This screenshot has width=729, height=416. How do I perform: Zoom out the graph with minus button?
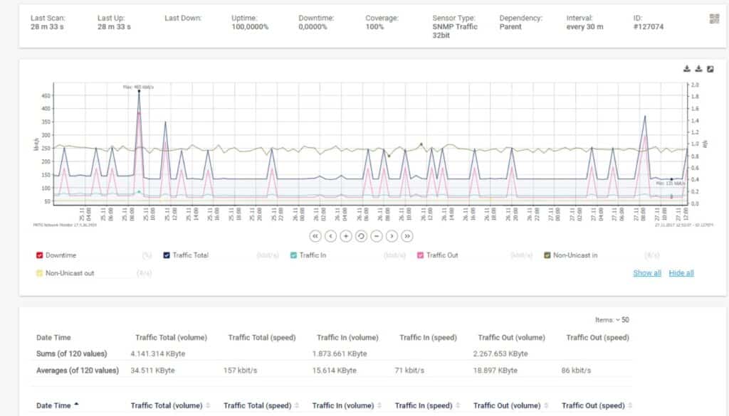tap(377, 236)
